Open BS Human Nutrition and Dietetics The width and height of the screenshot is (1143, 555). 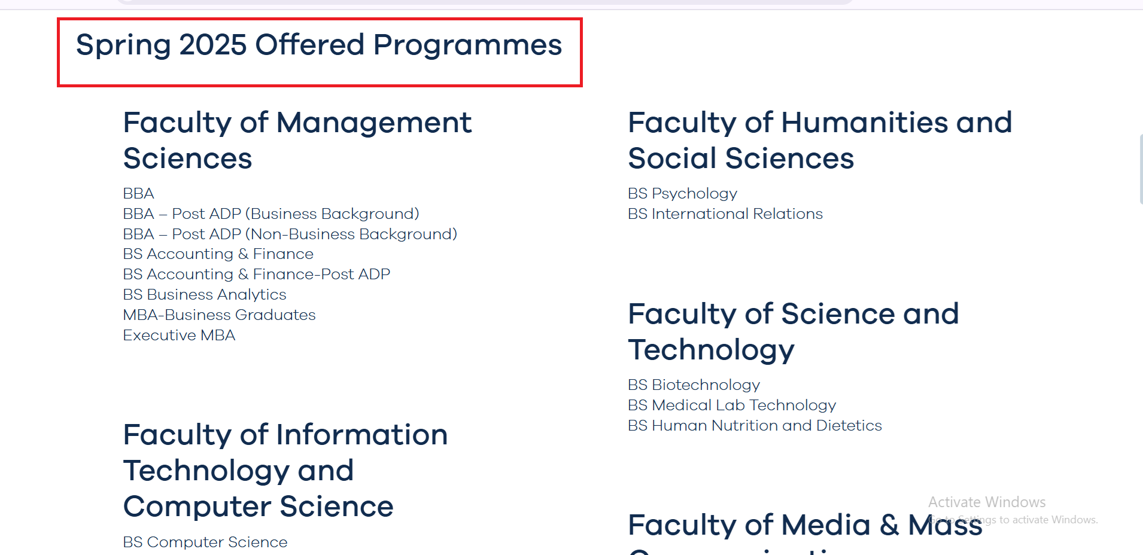[x=755, y=426]
